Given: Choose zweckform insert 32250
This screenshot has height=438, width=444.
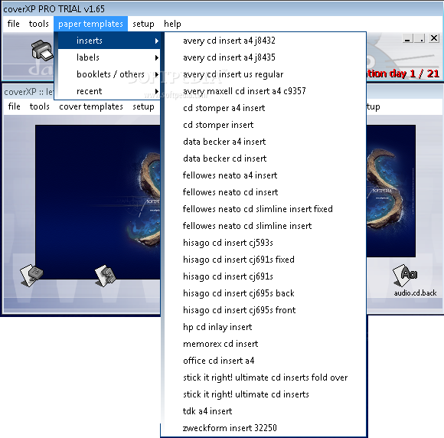Looking at the screenshot, I should (x=265, y=428).
